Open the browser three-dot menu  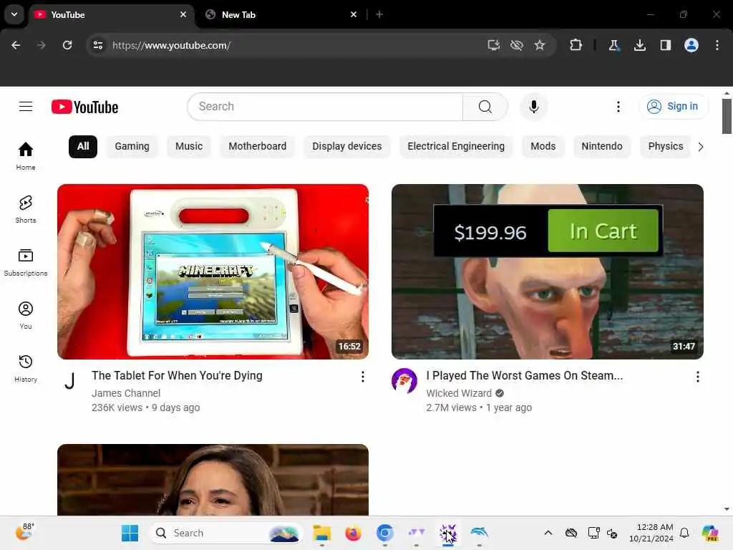717,45
